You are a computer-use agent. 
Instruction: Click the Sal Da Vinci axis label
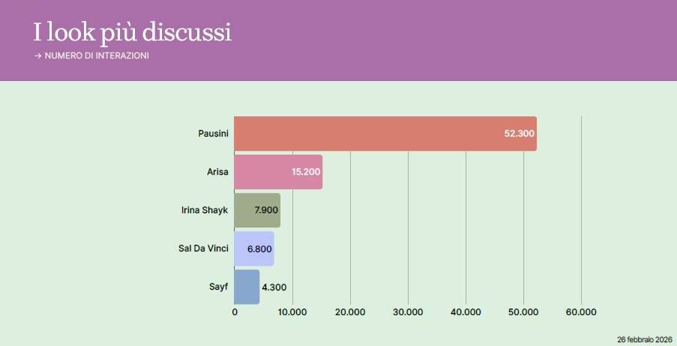point(199,248)
